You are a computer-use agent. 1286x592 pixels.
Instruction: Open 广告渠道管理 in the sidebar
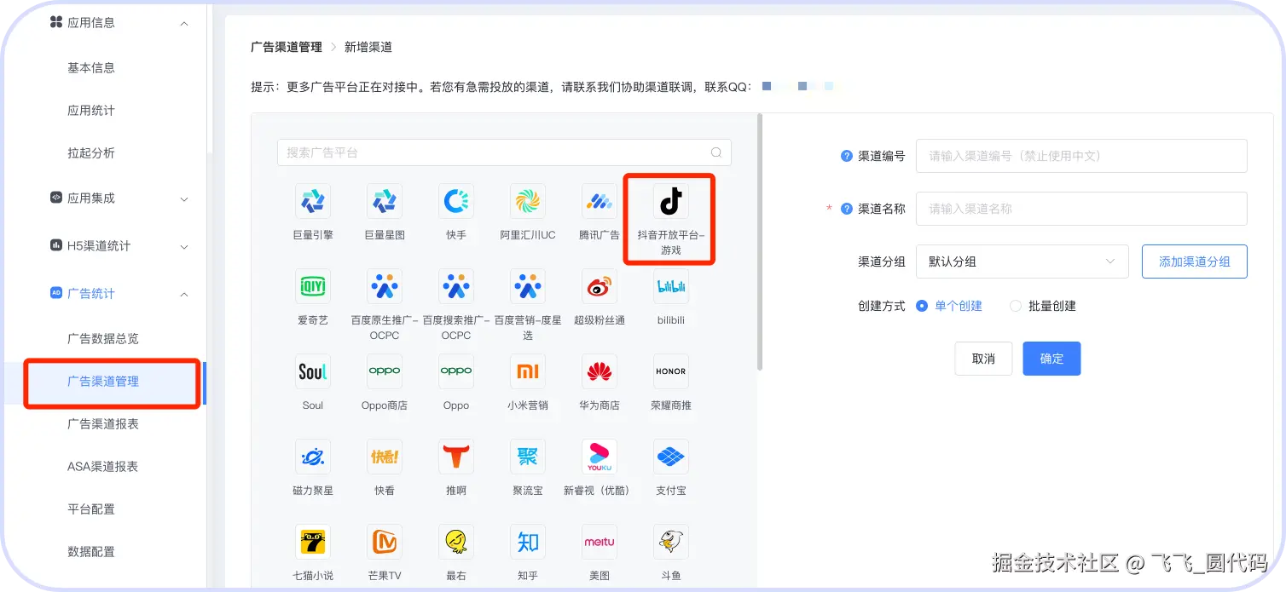[x=102, y=382]
